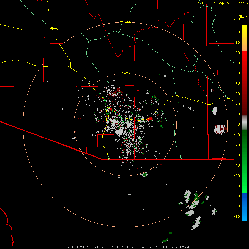Screen dimensions: 249x249
Task: Click the NEXLAB-College of DuPage header text
Action: click(222, 3)
